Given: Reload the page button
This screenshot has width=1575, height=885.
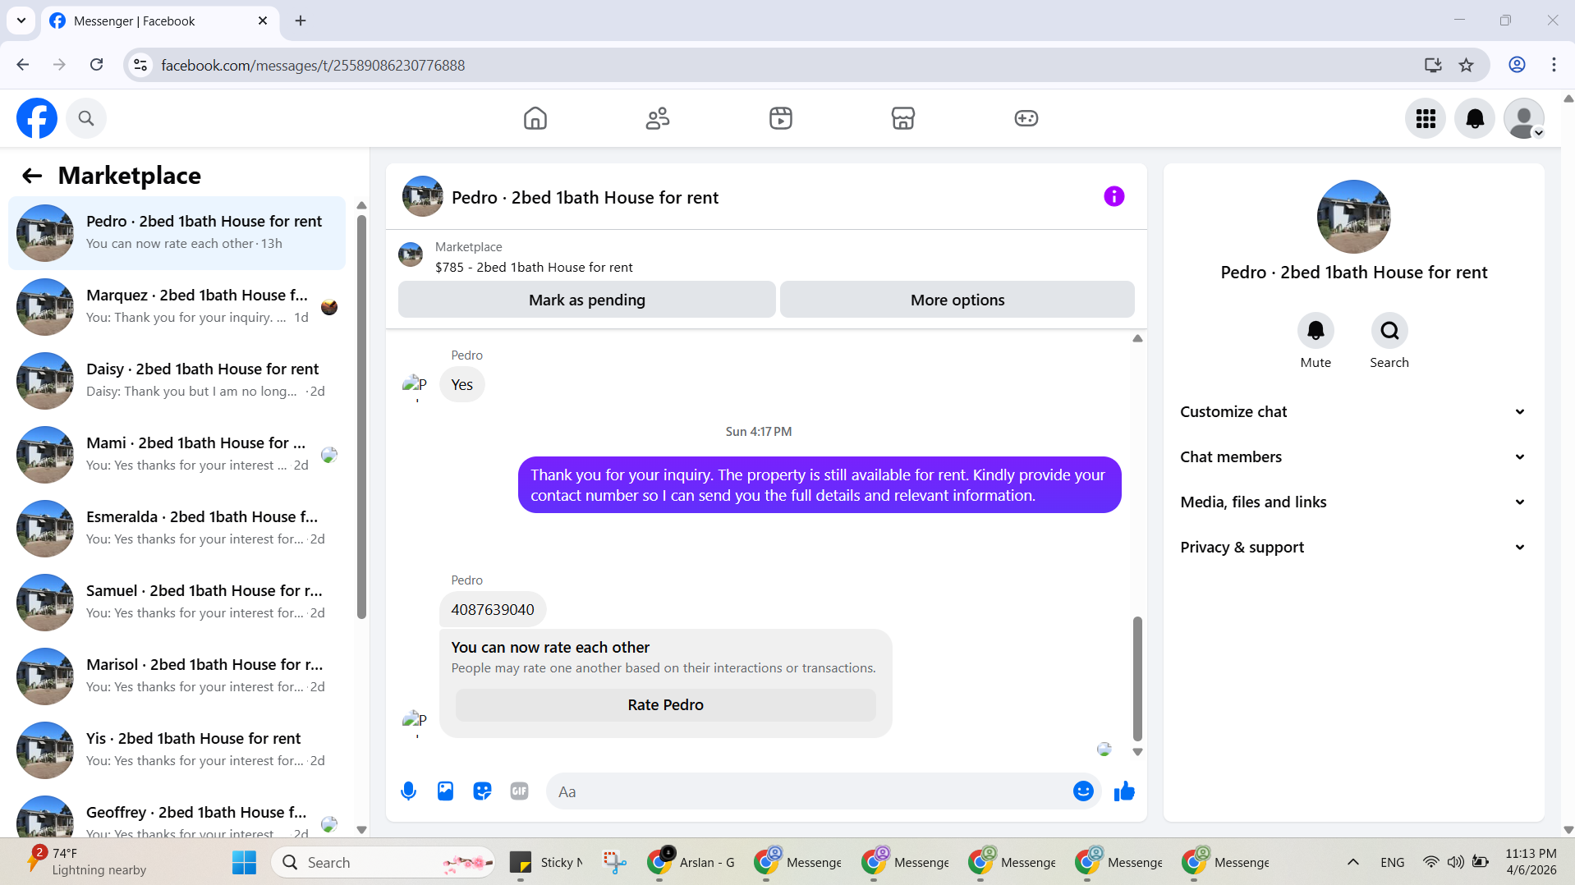Looking at the screenshot, I should point(96,65).
